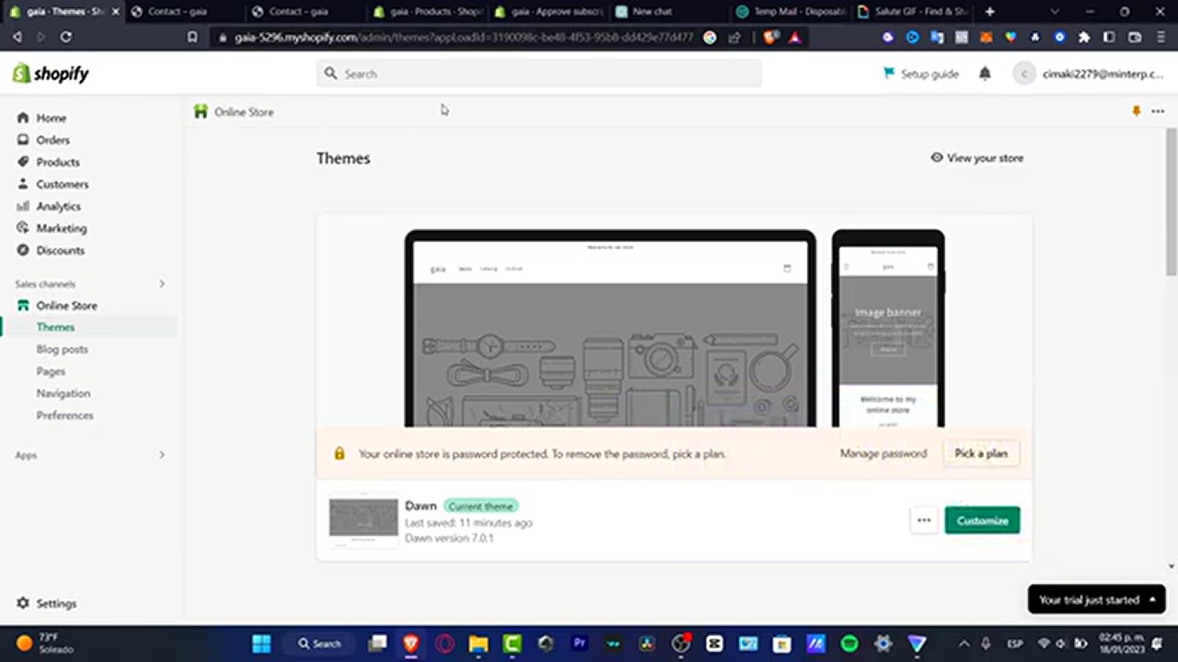Click the pin icon near top right
The height and width of the screenshot is (662, 1178).
(1136, 111)
